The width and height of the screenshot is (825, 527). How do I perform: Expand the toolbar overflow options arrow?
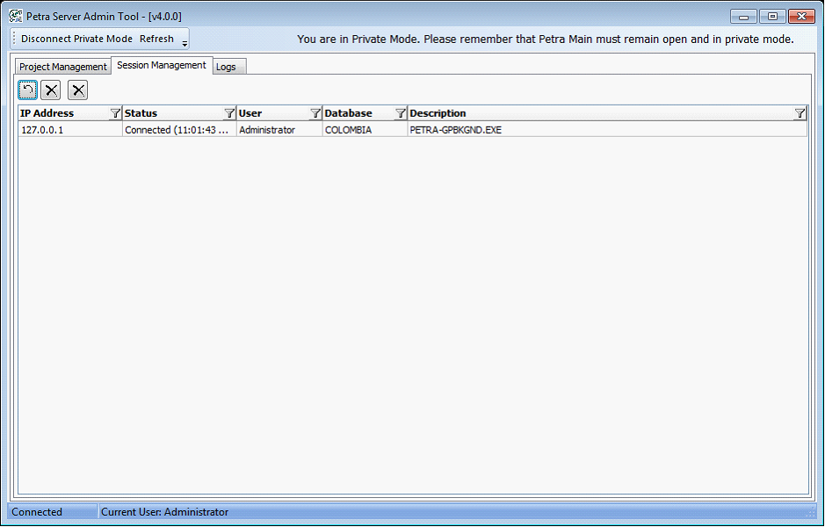[185, 43]
